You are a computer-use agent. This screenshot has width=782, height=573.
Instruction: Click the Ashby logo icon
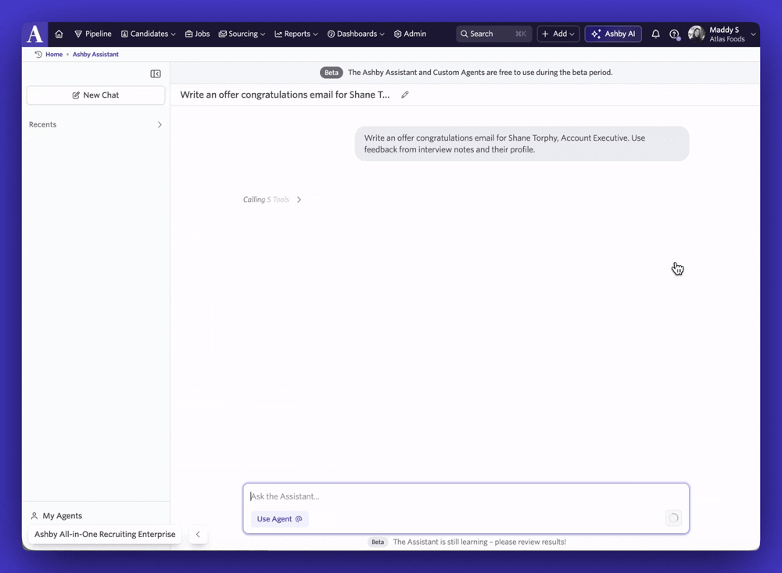pyautogui.click(x=35, y=34)
